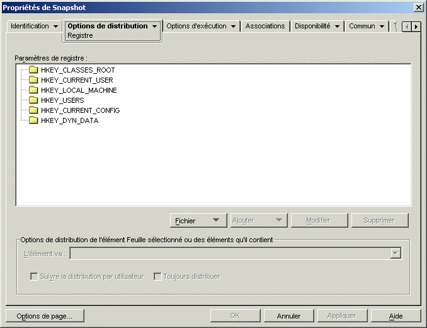Click the HKEY_DYN_DATA folder icon
Screen dimensions: 427x328
33,120
